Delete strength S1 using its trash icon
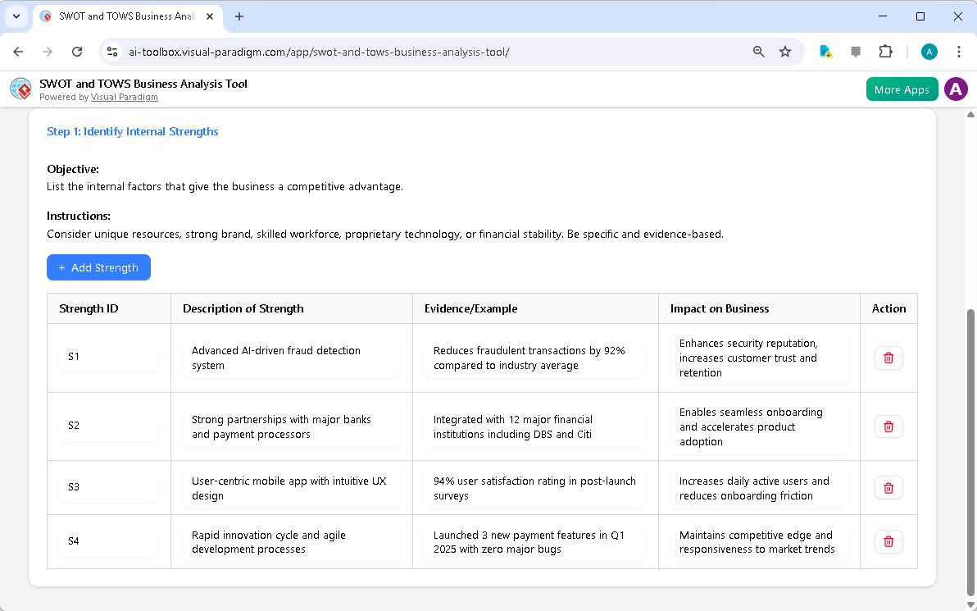977x611 pixels. pyautogui.click(x=888, y=358)
